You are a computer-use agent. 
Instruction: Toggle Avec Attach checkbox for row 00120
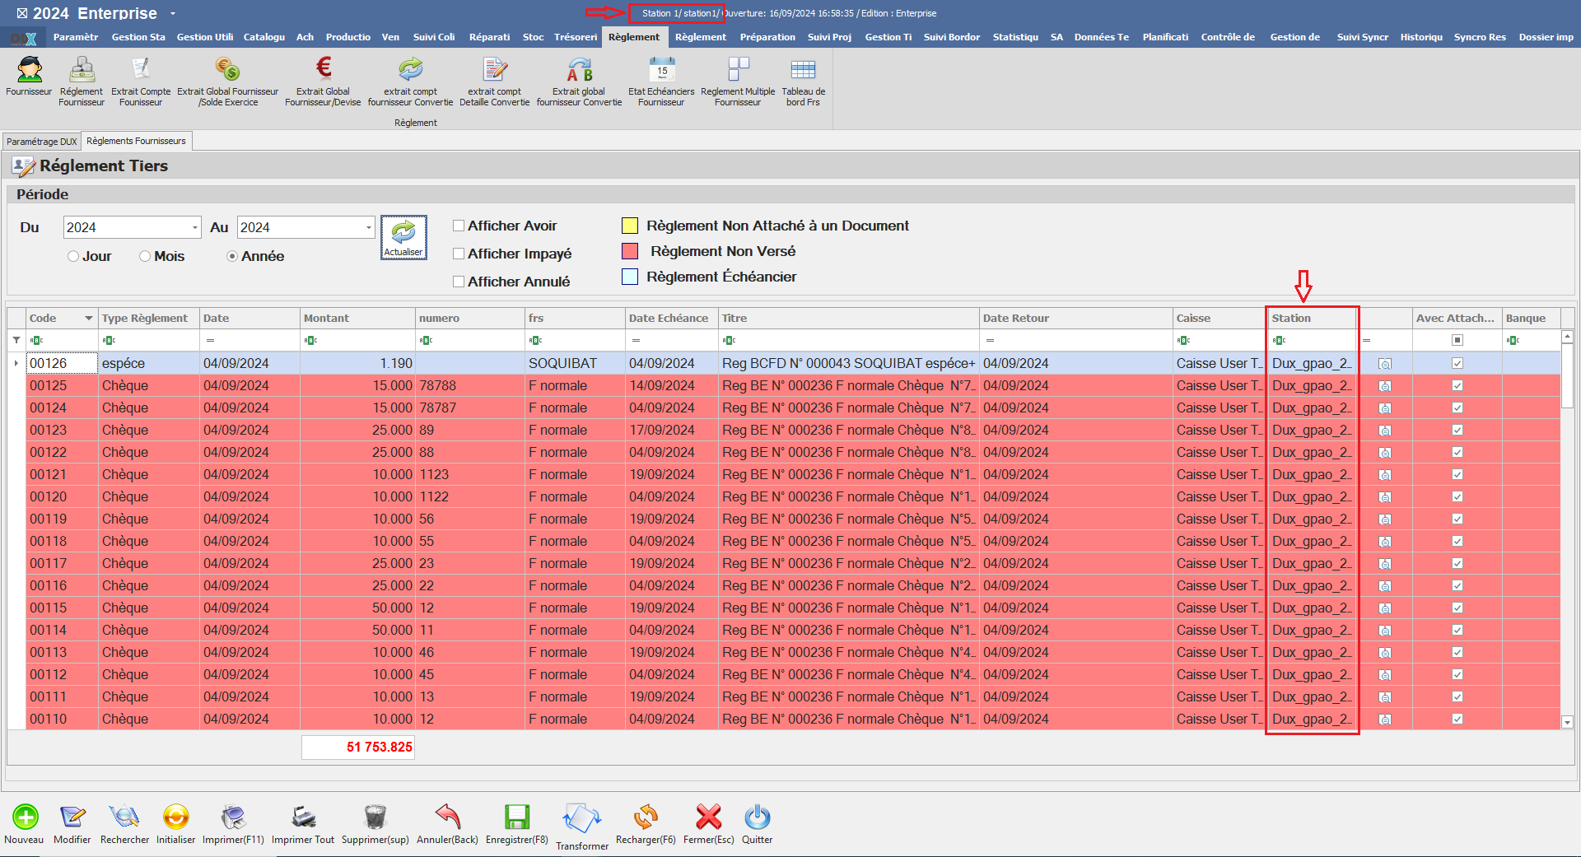[1457, 496]
